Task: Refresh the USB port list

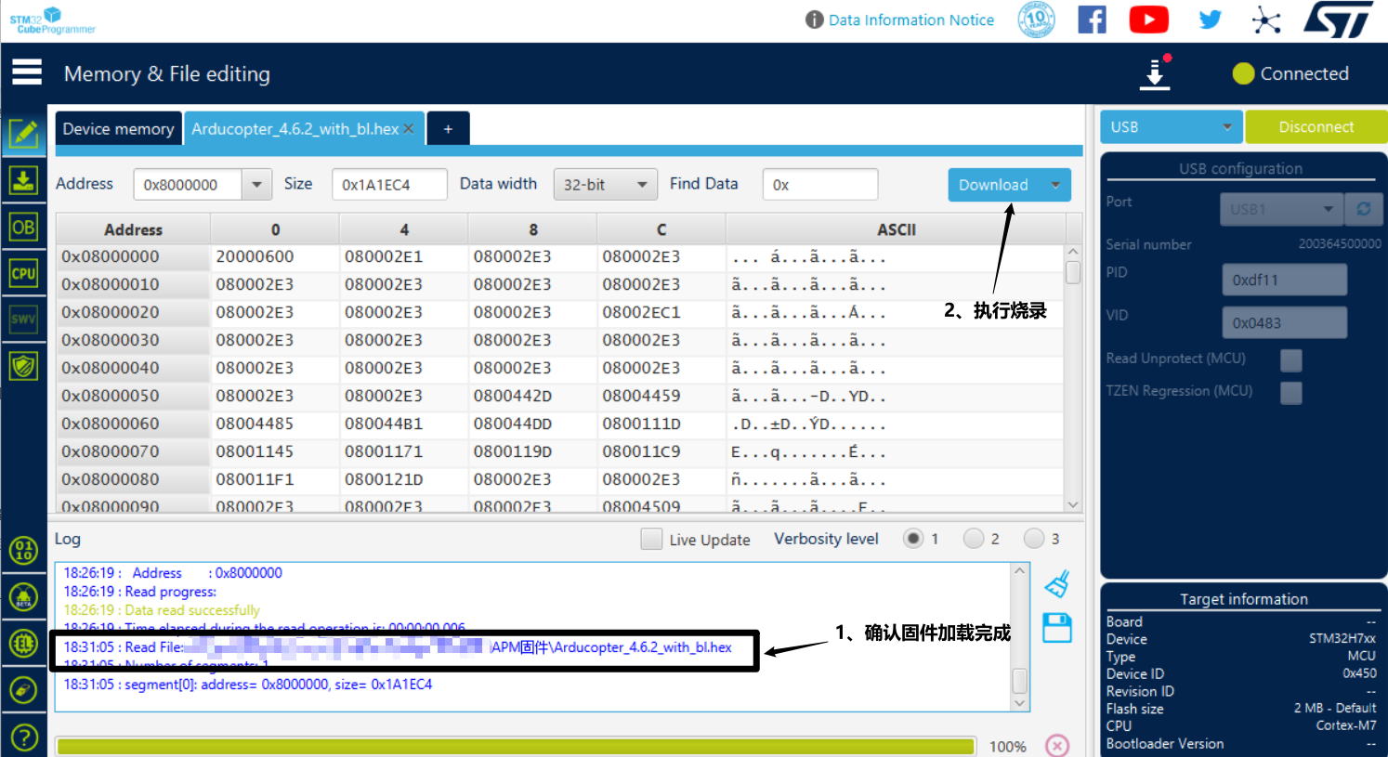Action: click(x=1363, y=209)
